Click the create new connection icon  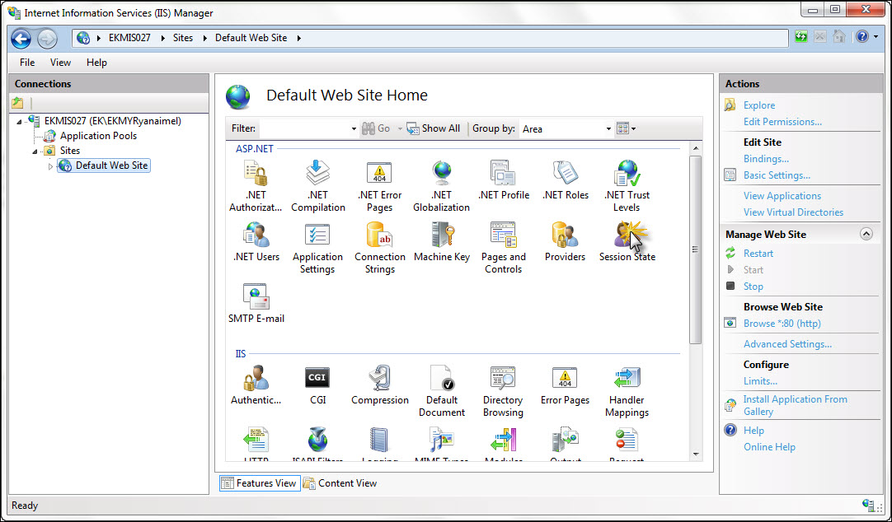click(x=17, y=103)
